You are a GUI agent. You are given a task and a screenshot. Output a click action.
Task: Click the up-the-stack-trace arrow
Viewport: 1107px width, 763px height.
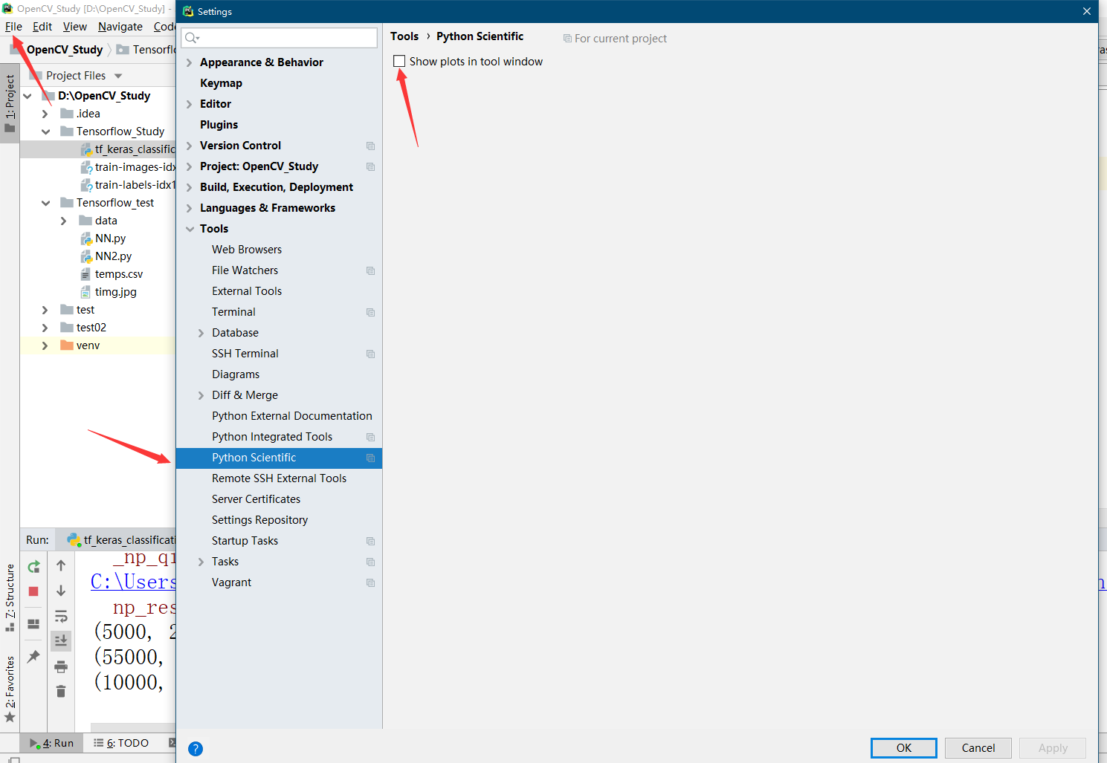[x=61, y=565]
